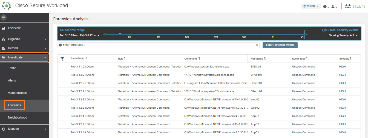Screen dimensions: 371x138
Task: Open the mslab scope dropdown
Action: [311, 6]
